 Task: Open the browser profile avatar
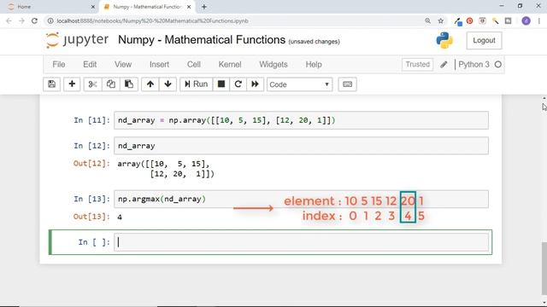point(526,20)
